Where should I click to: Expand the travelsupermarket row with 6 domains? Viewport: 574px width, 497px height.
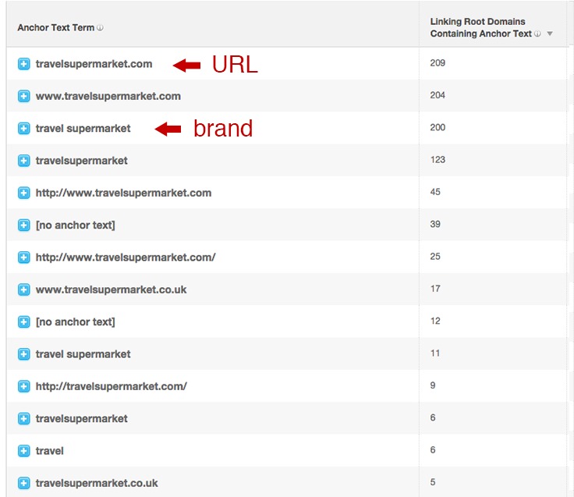pos(24,419)
